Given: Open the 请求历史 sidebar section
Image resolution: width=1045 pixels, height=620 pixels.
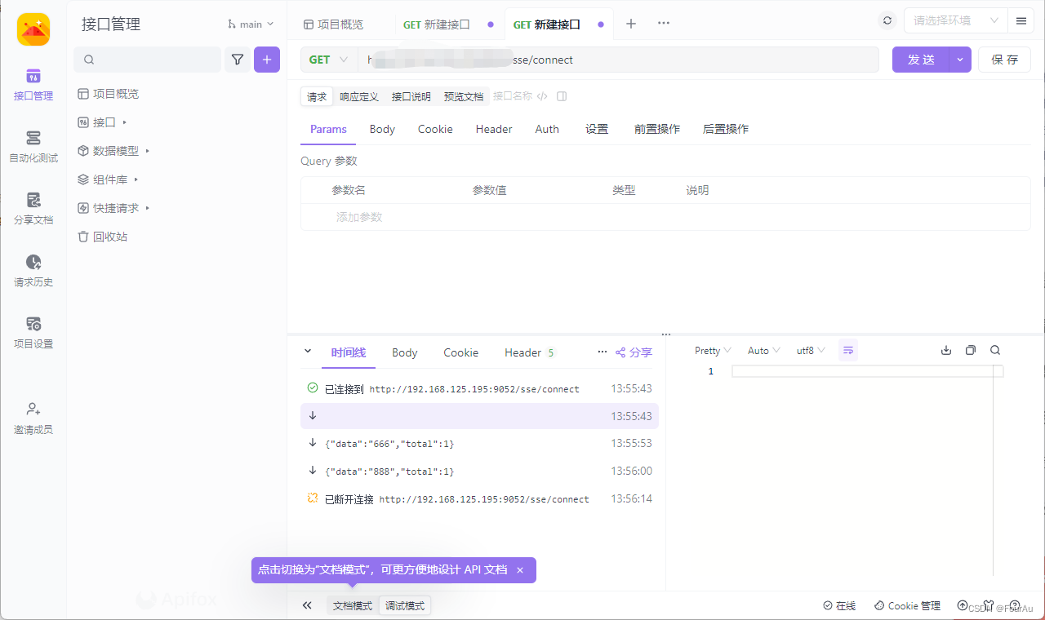Looking at the screenshot, I should pyautogui.click(x=33, y=271).
